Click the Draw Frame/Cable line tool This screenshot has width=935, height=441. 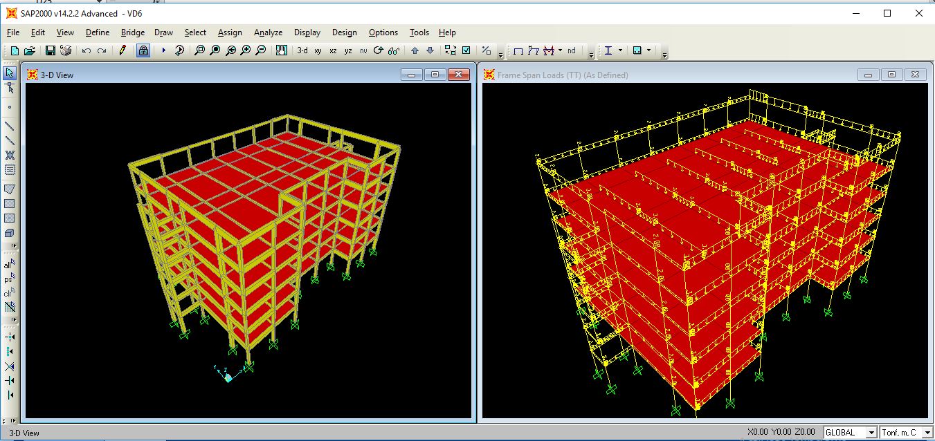tap(10, 126)
